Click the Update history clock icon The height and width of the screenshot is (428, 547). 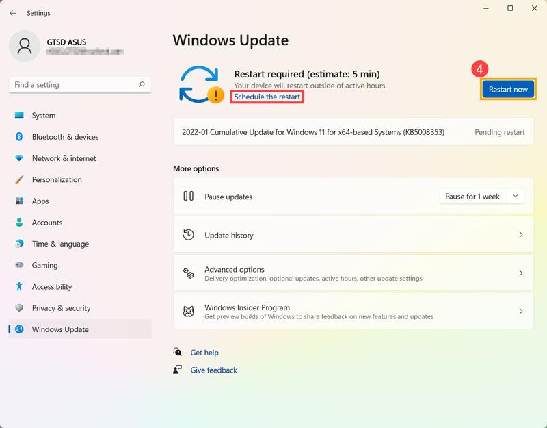[x=189, y=235]
